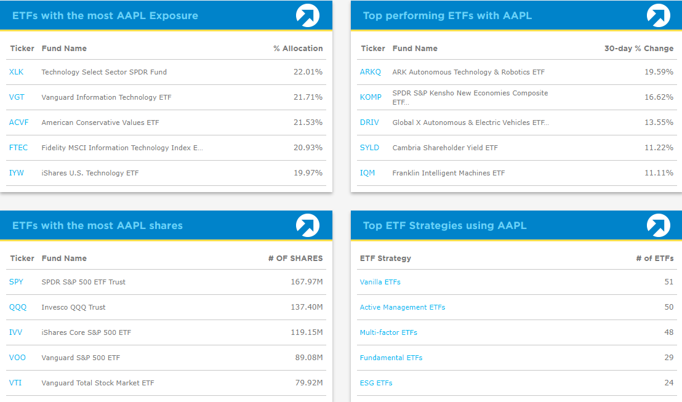Open the QQQ ticker link
Image resolution: width=682 pixels, height=402 pixels.
click(x=18, y=307)
